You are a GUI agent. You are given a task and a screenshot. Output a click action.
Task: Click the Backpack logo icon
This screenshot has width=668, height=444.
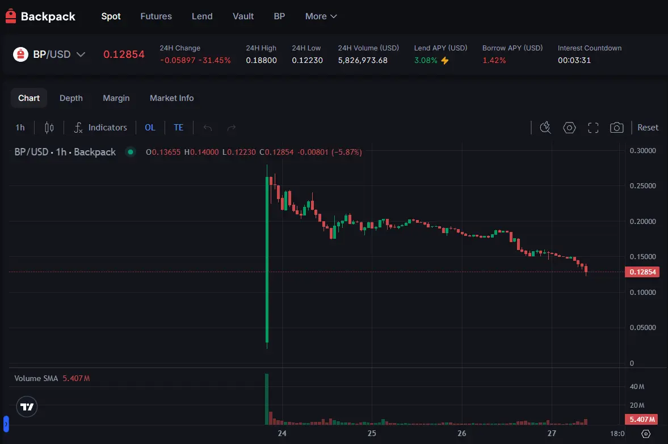[x=11, y=16]
